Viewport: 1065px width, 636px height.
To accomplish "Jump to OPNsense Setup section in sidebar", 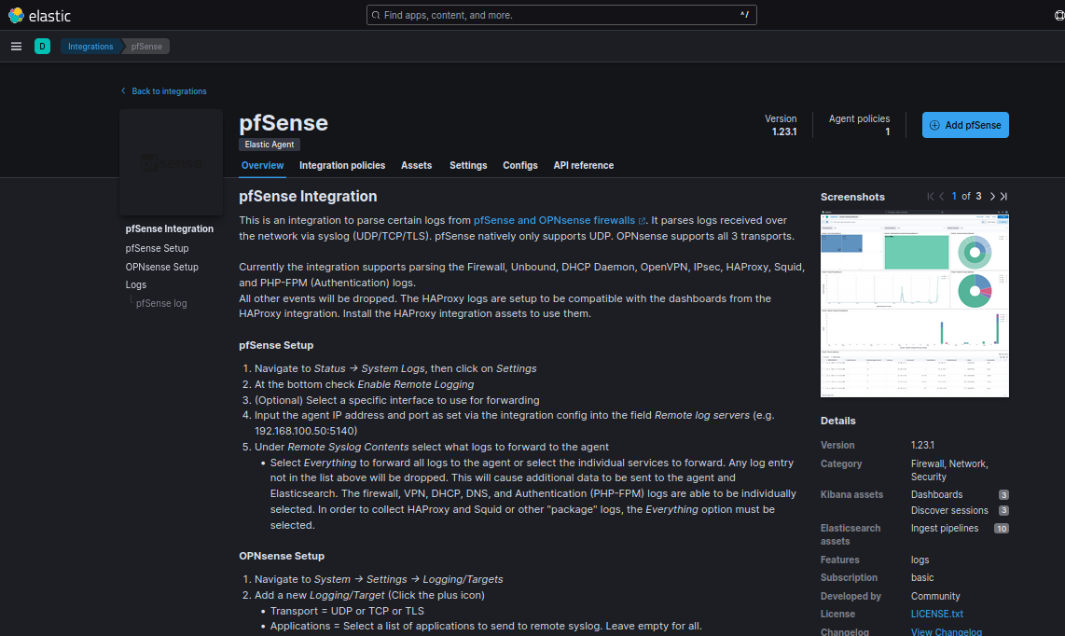I will pyautogui.click(x=161, y=267).
